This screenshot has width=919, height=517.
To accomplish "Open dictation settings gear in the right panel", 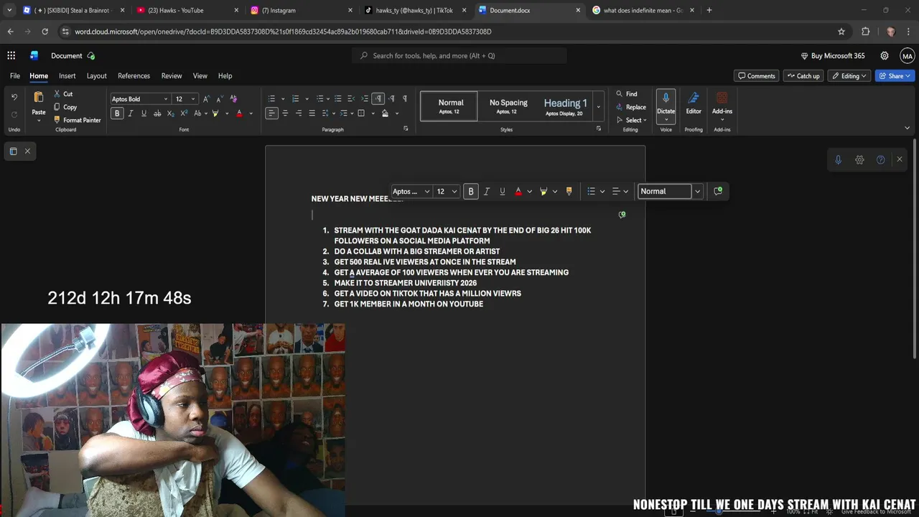I will (859, 159).
